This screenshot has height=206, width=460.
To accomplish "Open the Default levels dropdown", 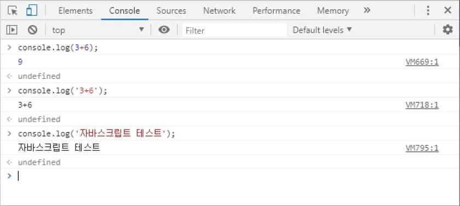I will click(x=322, y=30).
